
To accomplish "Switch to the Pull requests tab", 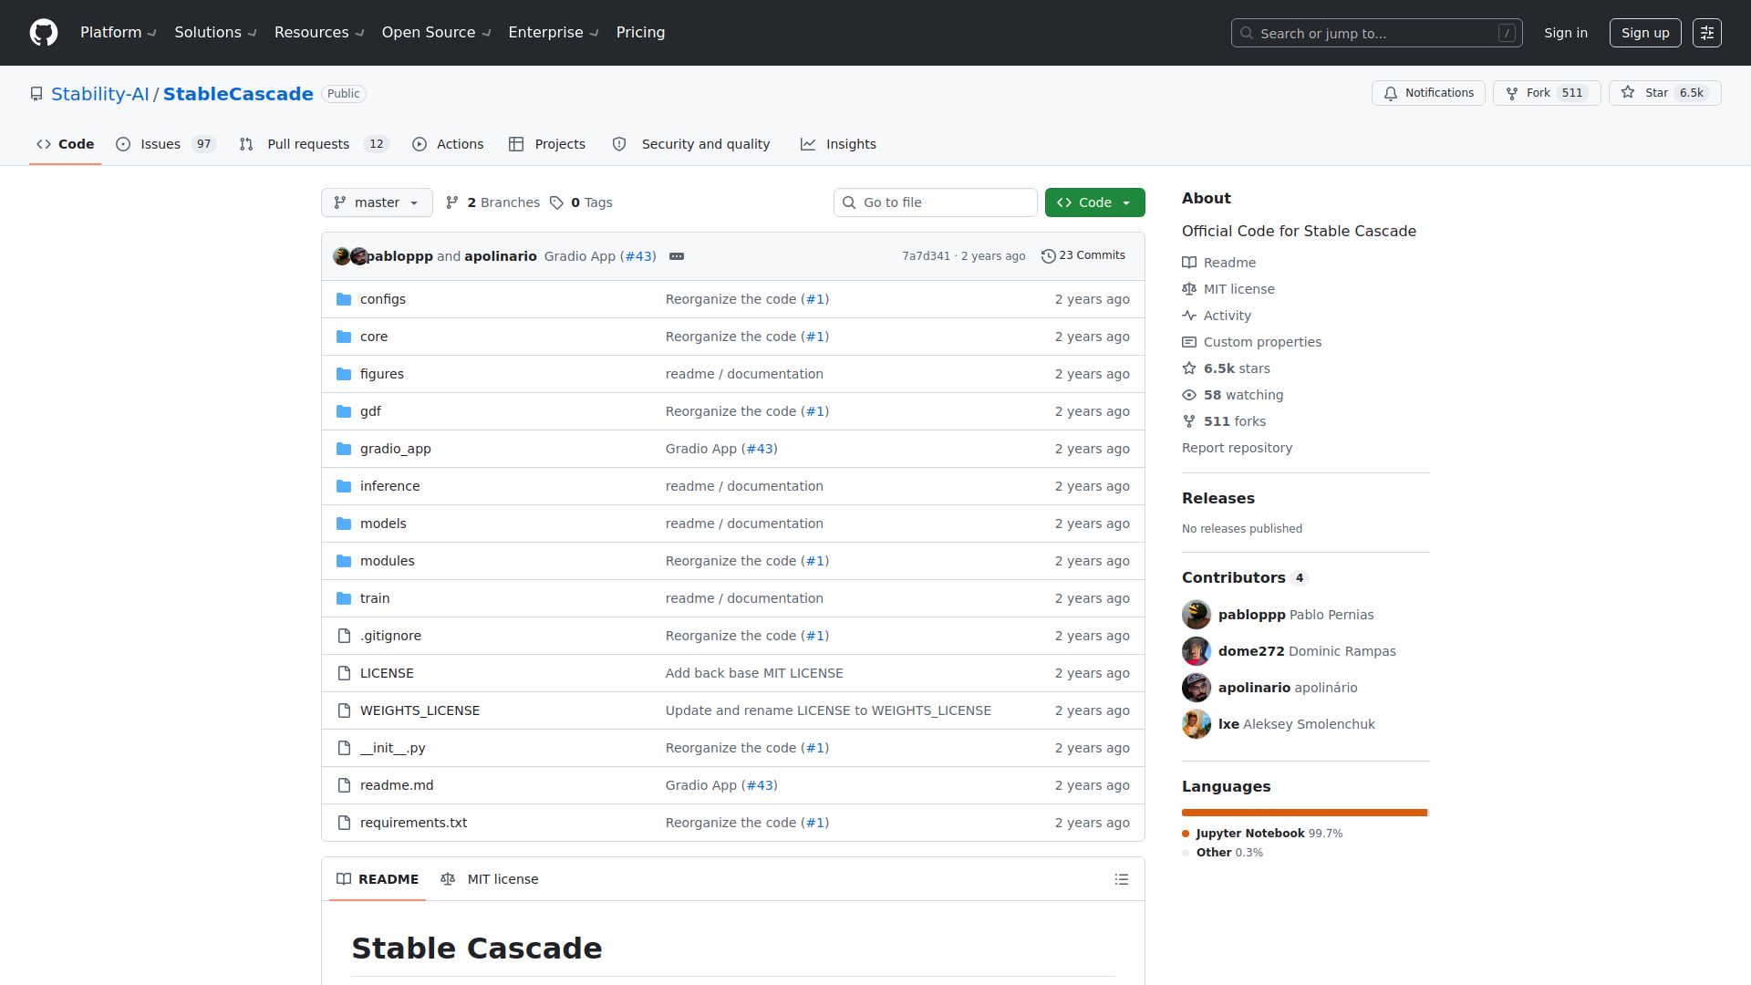I will (x=315, y=144).
